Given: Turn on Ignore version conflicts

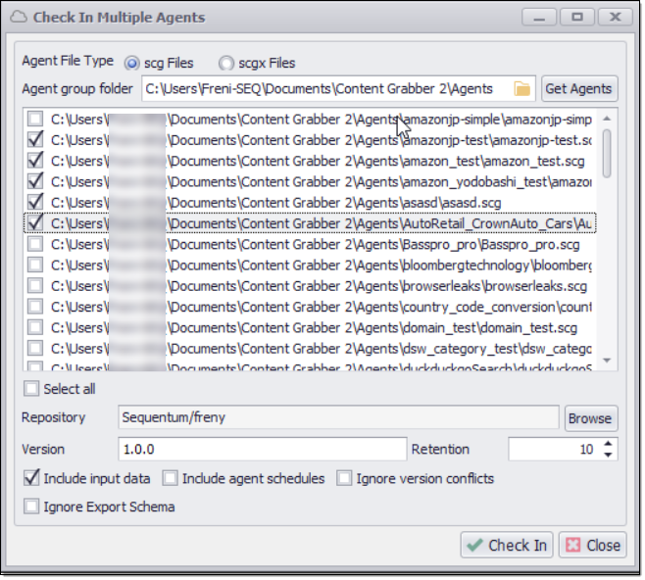Looking at the screenshot, I should (344, 479).
